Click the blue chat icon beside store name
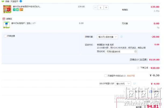The height and width of the screenshot is (108, 164). (x=21, y=1)
